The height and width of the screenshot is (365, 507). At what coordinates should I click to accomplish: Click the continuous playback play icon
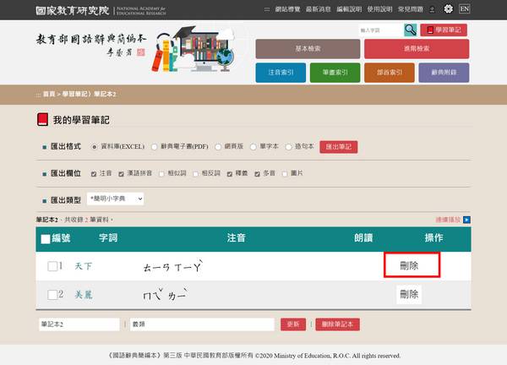(x=466, y=220)
